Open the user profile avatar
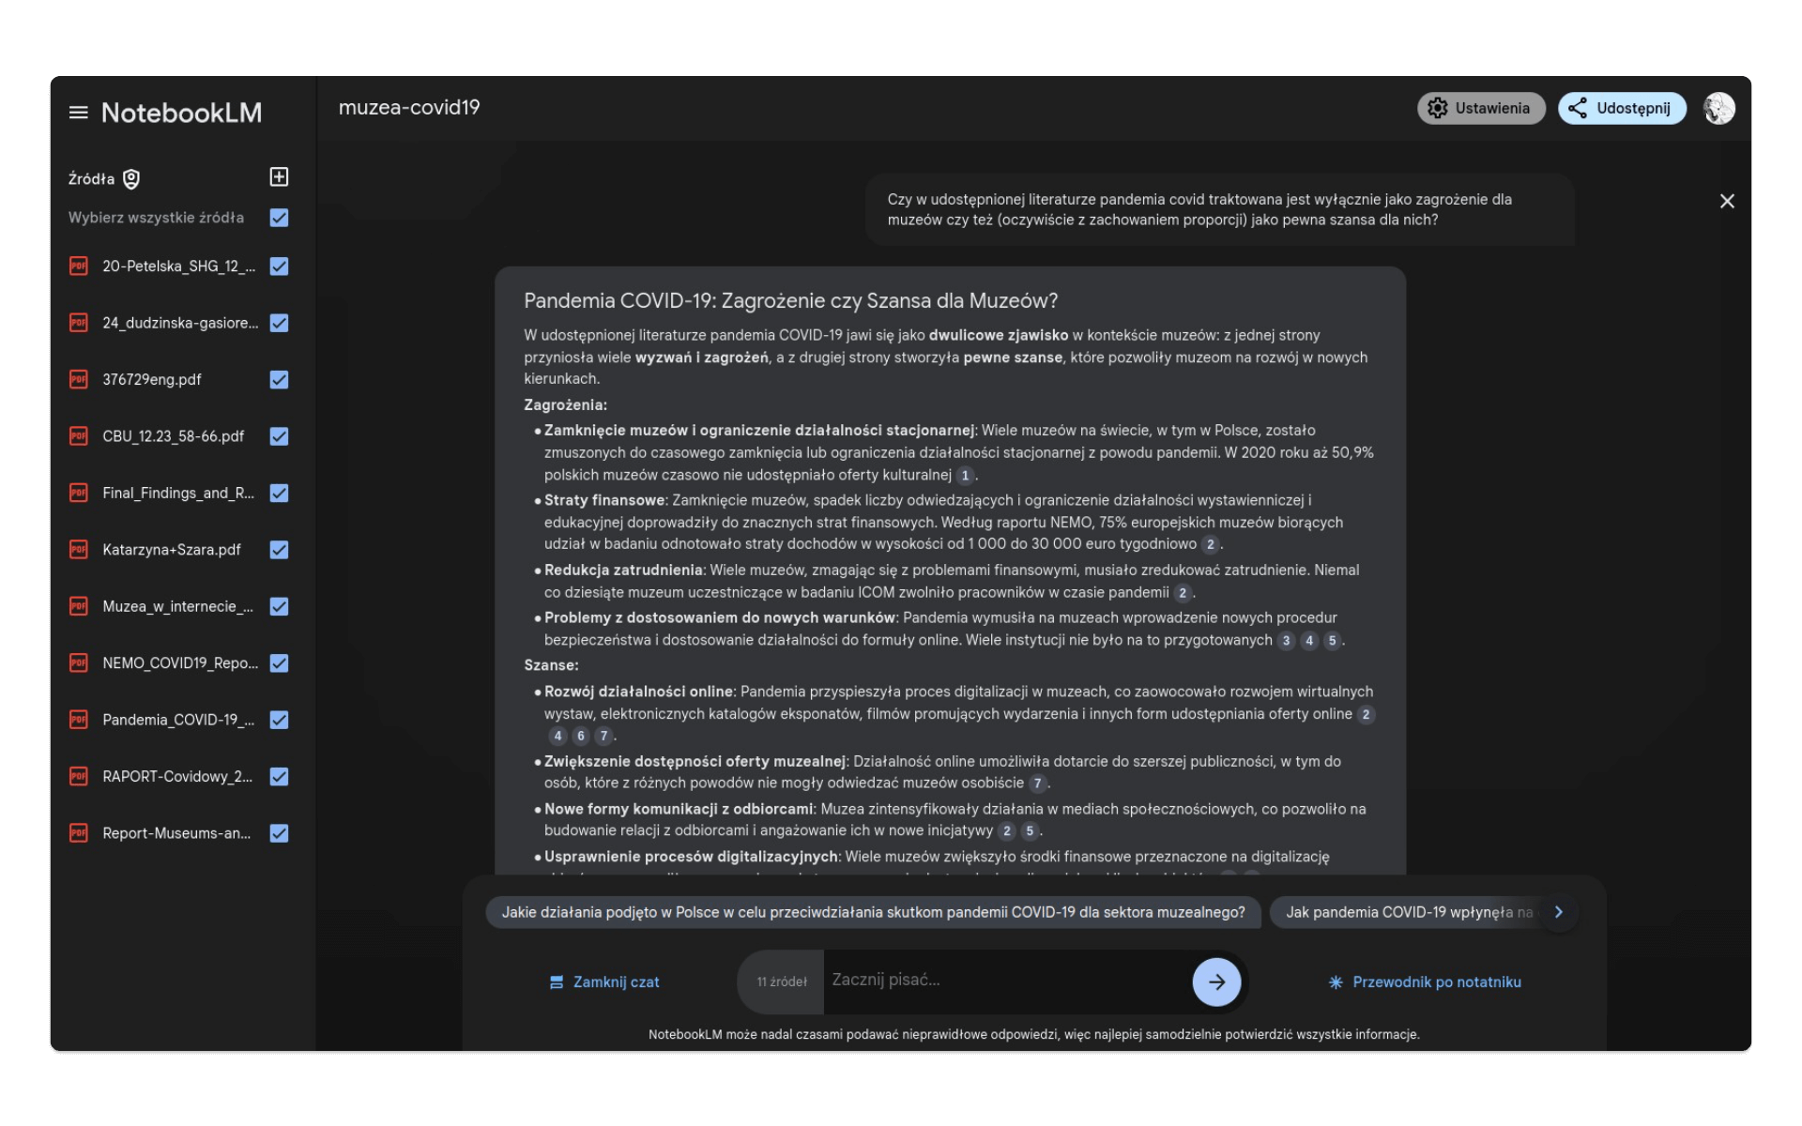The width and height of the screenshot is (1802, 1126). click(1718, 108)
